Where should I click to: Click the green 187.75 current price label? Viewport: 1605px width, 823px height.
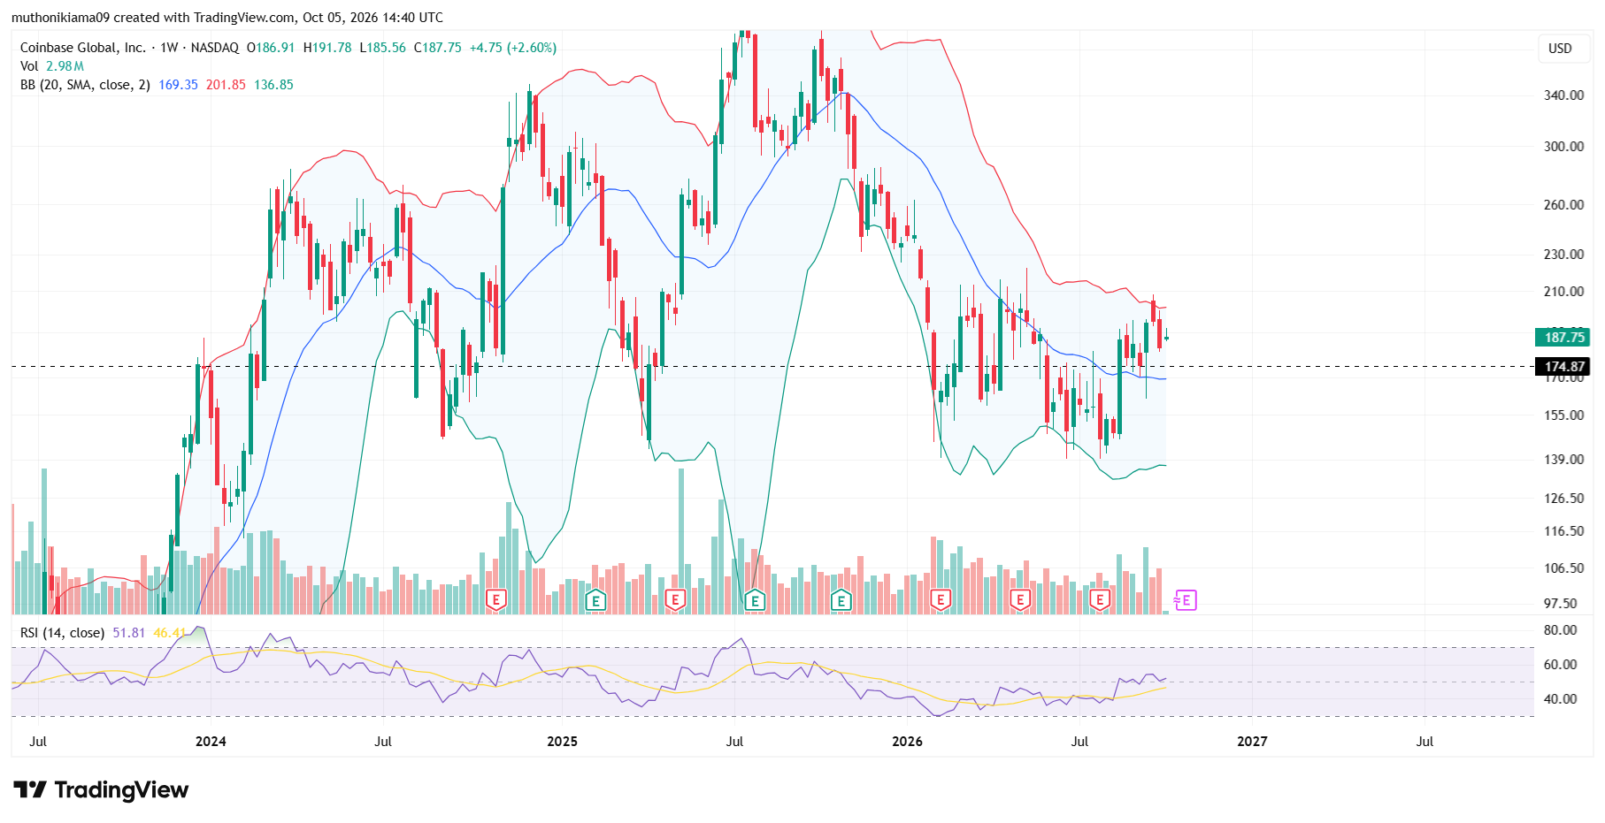(x=1563, y=337)
